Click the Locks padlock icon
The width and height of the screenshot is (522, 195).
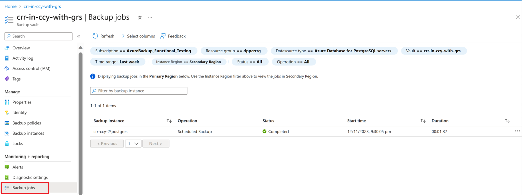(x=7, y=143)
